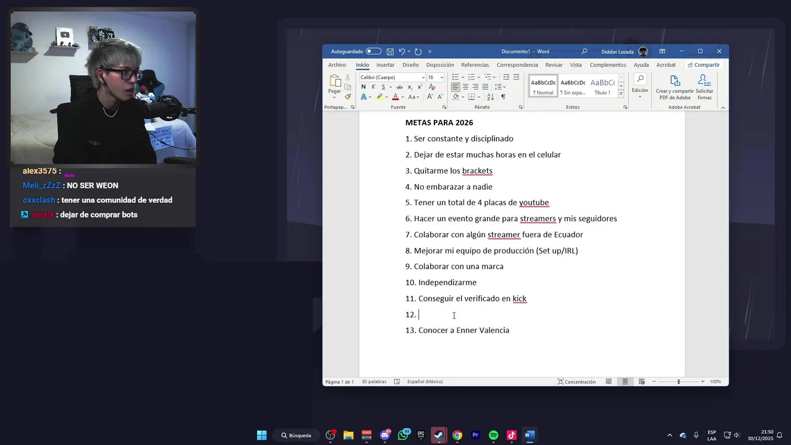Open the Calibri (Cuerpo) font dropdown
Image resolution: width=791 pixels, height=445 pixels.
tap(423, 77)
